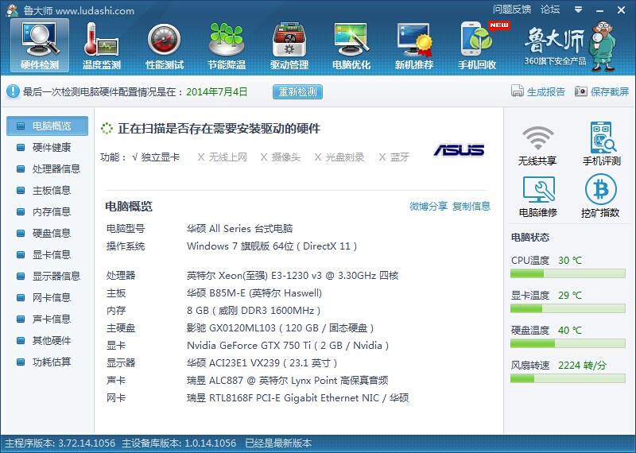Click the 主设备库版本 status bar entry
Screen dimensions: 636x453
[179, 443]
